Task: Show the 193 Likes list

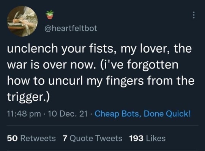Action: 147,138
